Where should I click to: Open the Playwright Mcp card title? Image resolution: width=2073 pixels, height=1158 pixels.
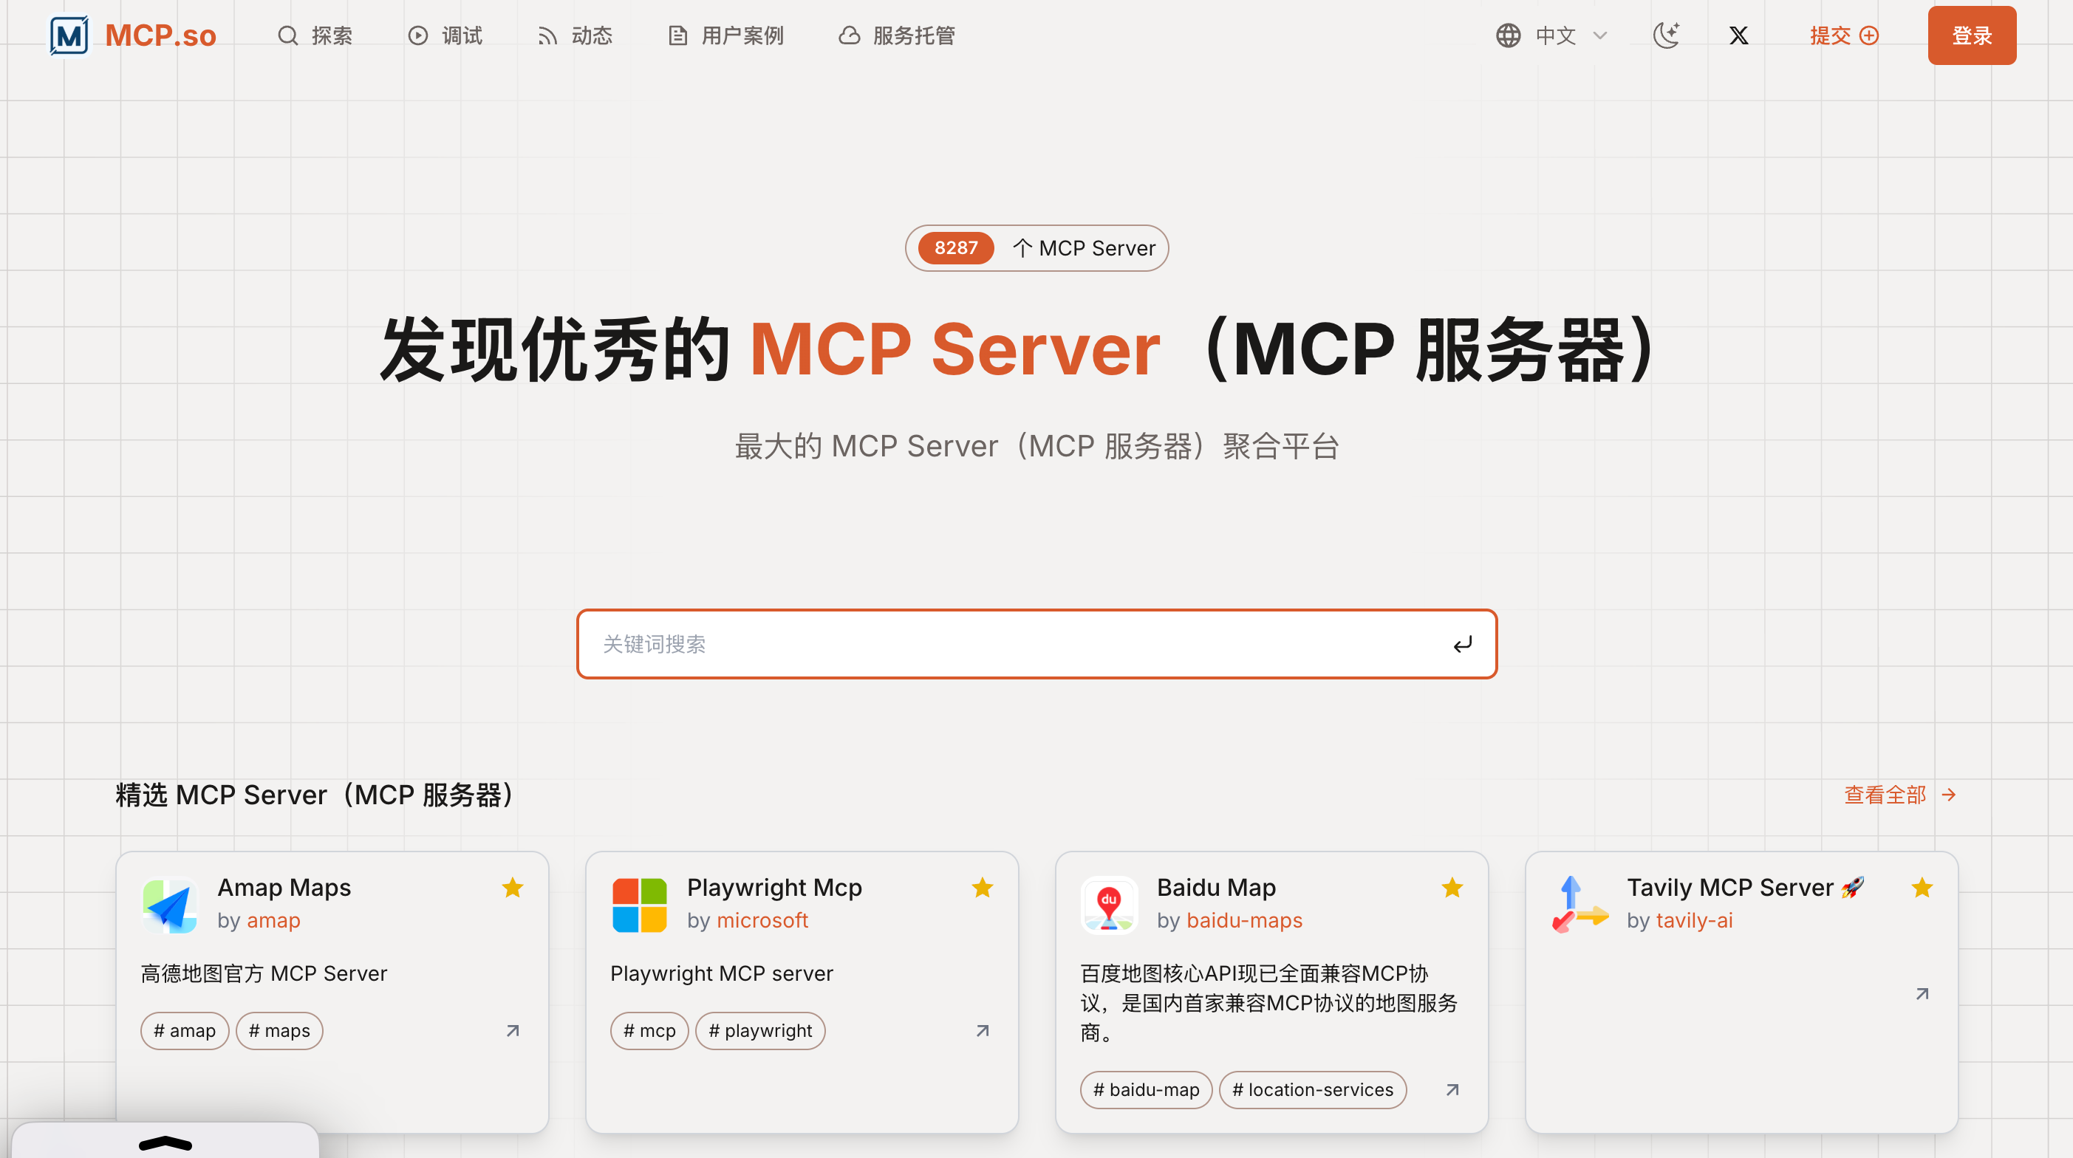coord(774,887)
